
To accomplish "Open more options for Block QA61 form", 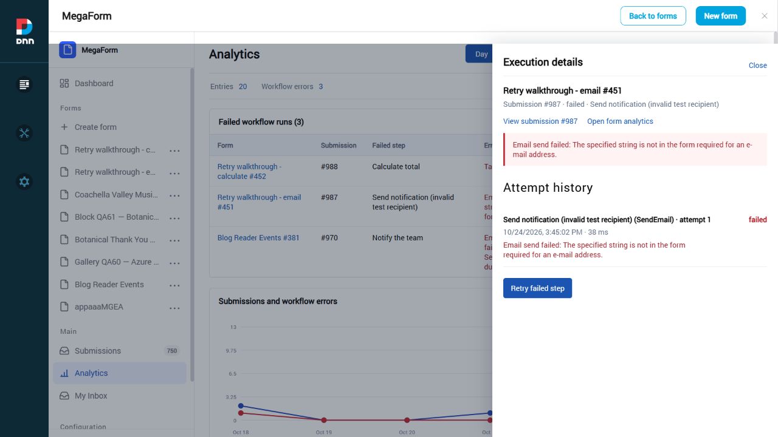I will click(x=174, y=218).
